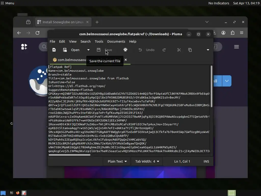Image resolution: width=261 pixels, height=196 pixels.
Task: Select the com.belmoussaoui document tab
Action: [72, 60]
